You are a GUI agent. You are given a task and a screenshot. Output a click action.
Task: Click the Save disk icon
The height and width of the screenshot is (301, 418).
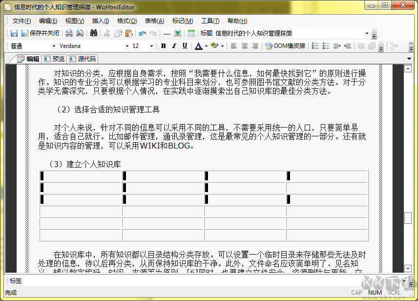click(x=14, y=33)
